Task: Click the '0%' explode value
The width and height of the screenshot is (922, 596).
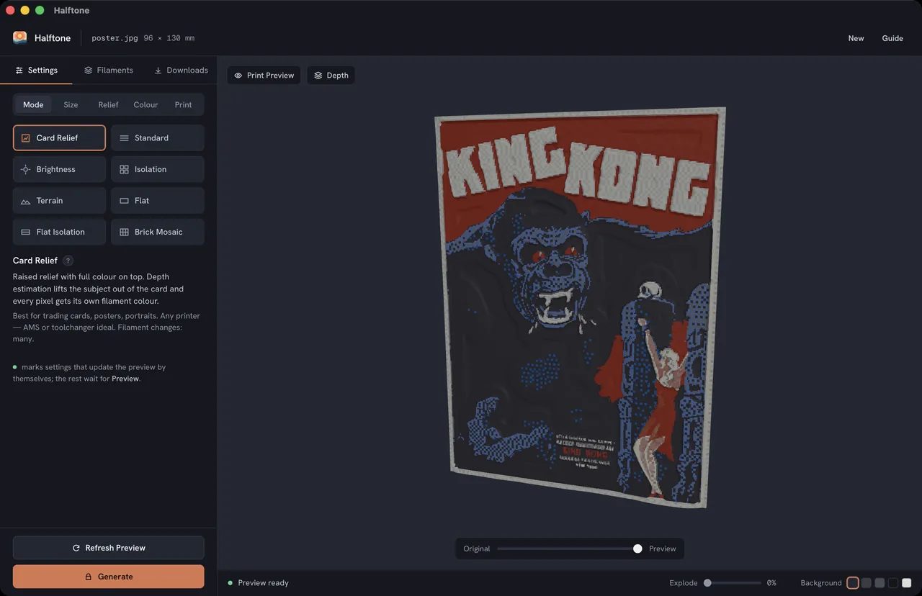Action: coord(771,583)
